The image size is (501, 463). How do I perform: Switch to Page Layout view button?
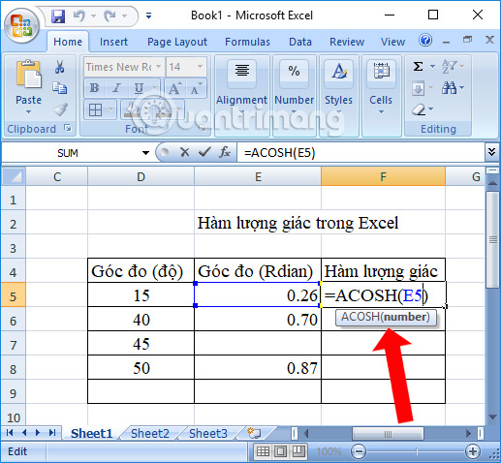click(x=280, y=451)
